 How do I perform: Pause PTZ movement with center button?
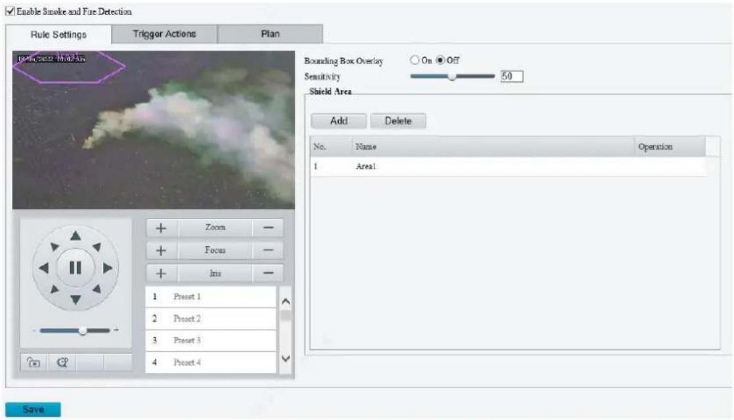(76, 268)
